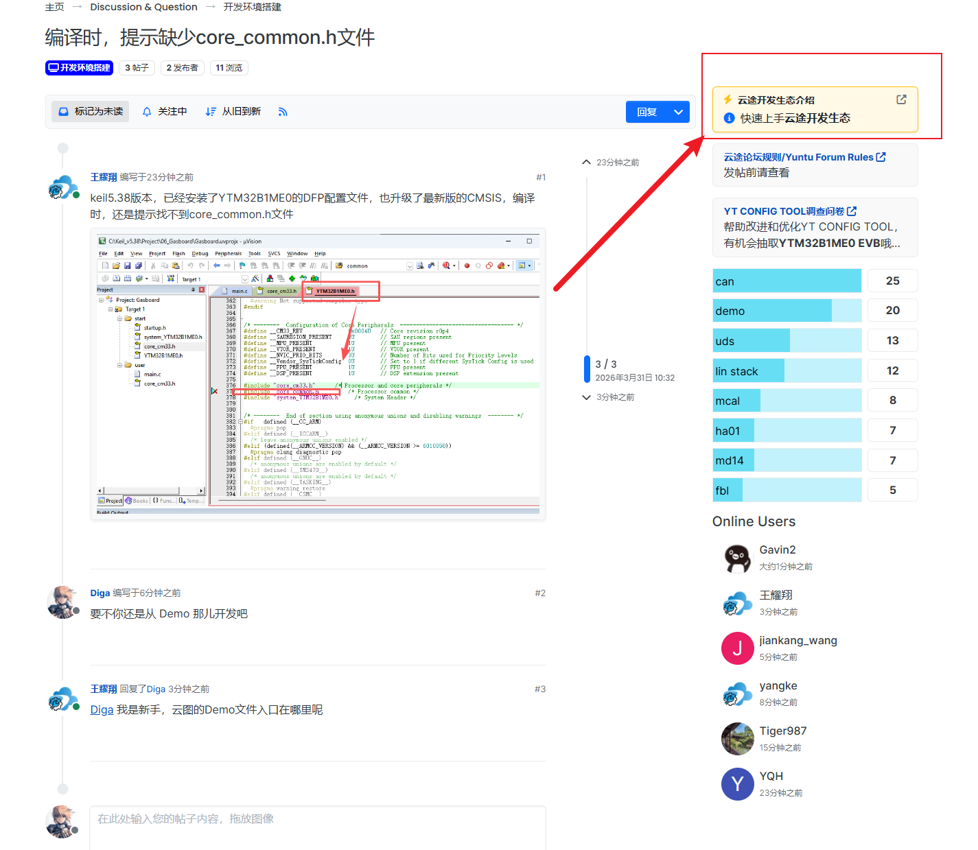The image size is (978, 850).
Task: Open the dropdown arrow beside 回复 button
Action: (x=678, y=112)
